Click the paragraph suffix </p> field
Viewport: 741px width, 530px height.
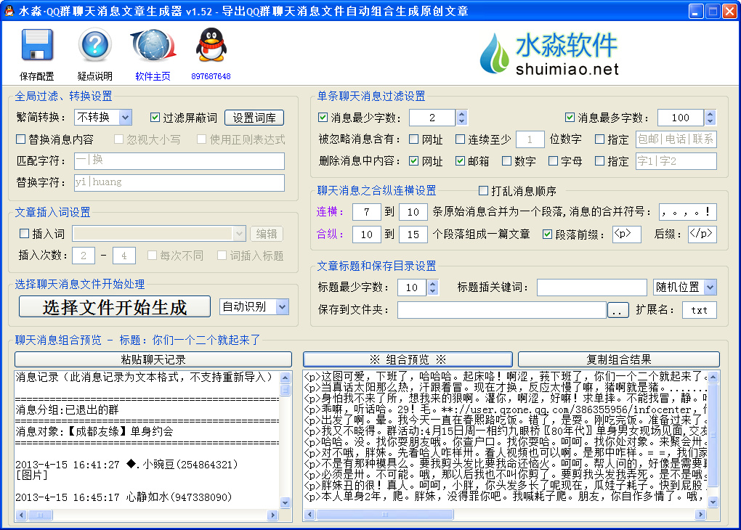point(702,235)
